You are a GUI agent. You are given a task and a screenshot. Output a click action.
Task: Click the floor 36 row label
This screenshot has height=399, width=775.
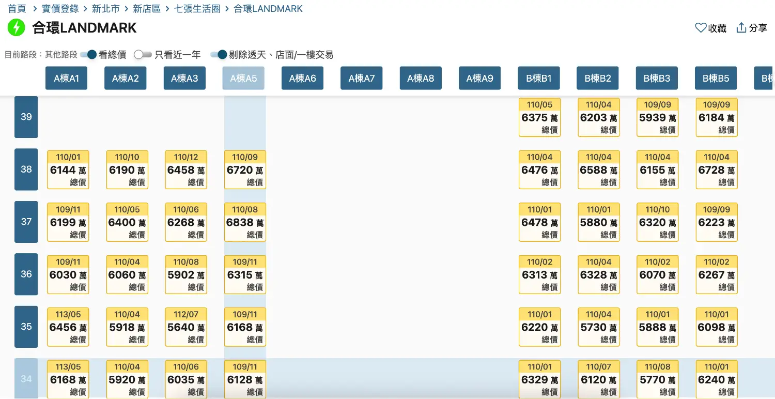point(26,274)
